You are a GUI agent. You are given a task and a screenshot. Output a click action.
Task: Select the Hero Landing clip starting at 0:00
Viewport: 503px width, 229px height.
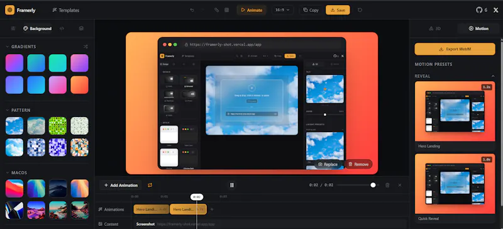click(152, 209)
